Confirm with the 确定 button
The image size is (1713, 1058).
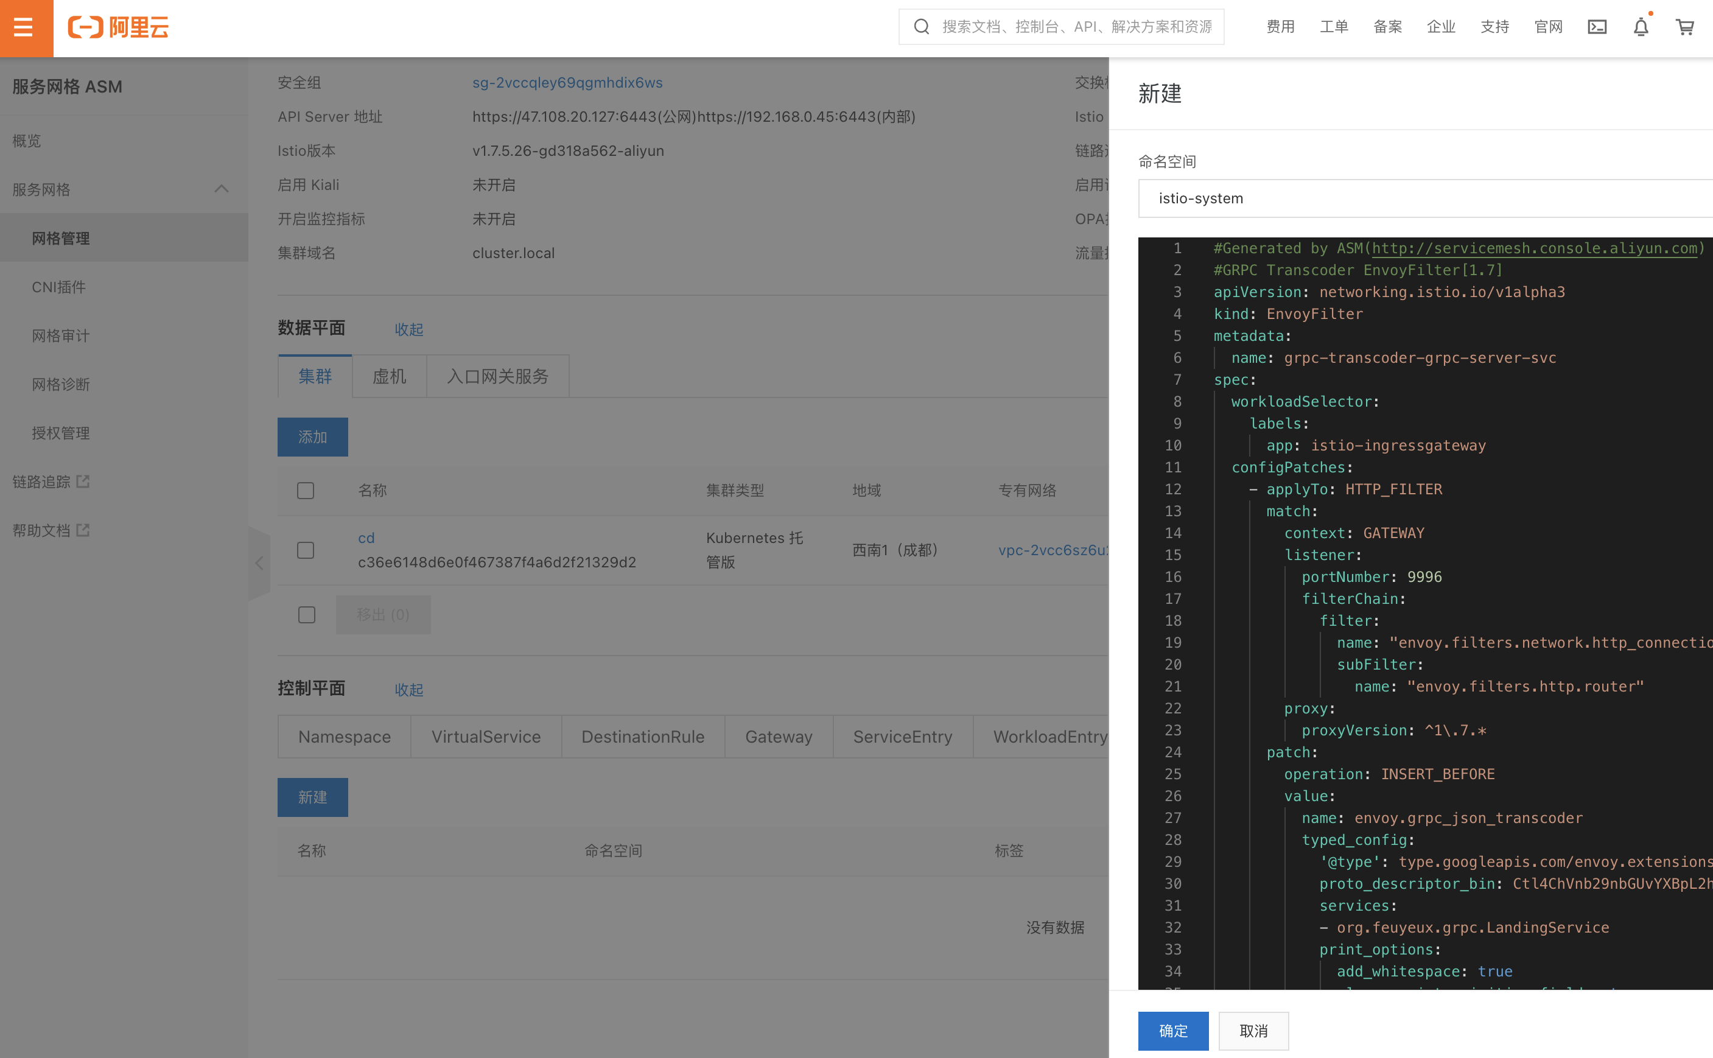point(1173,1031)
